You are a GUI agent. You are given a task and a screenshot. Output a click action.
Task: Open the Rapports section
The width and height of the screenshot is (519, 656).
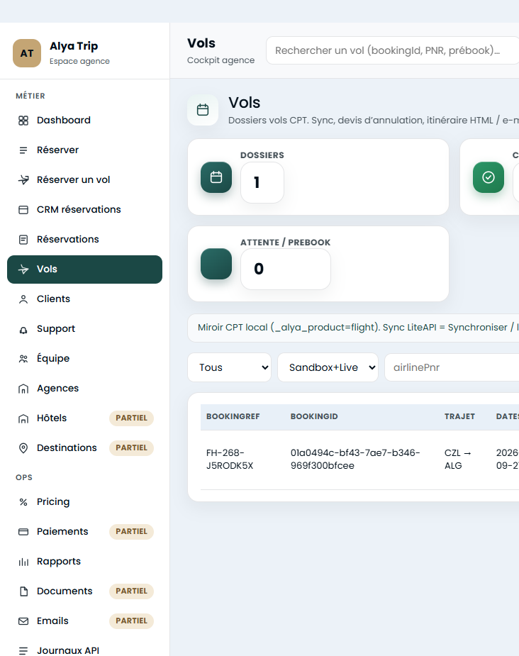[84, 562]
